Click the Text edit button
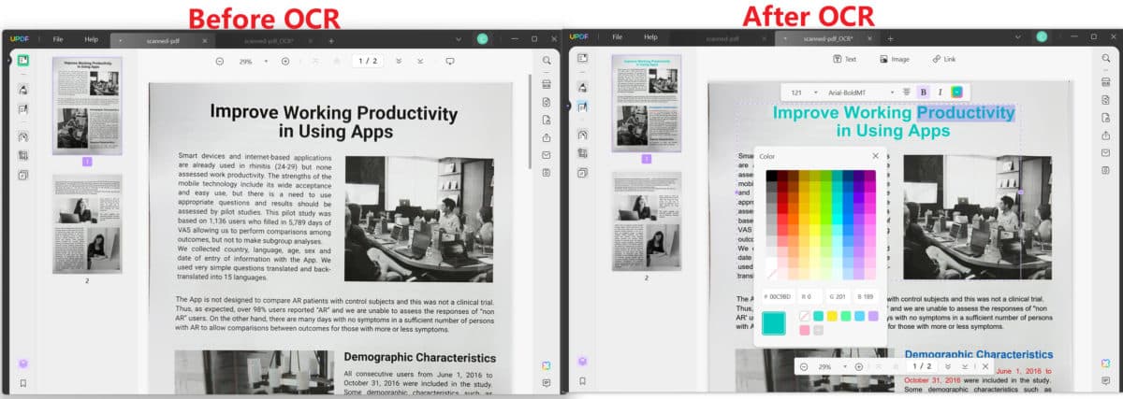 844,59
